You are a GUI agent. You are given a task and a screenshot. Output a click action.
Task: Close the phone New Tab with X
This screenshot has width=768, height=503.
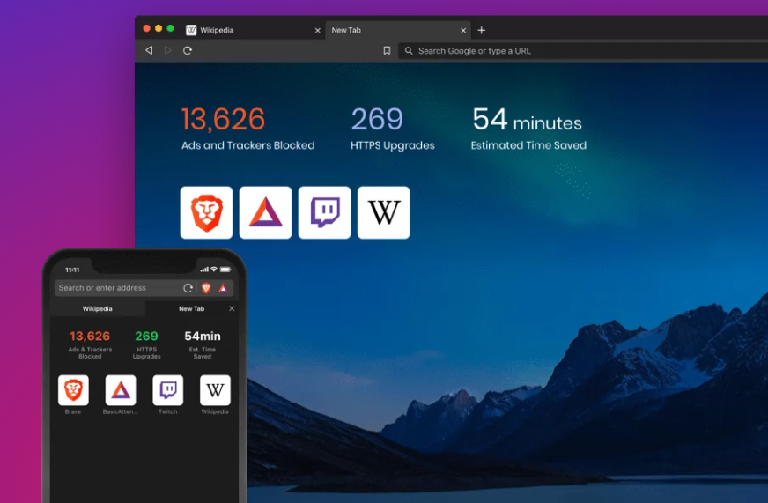(232, 308)
